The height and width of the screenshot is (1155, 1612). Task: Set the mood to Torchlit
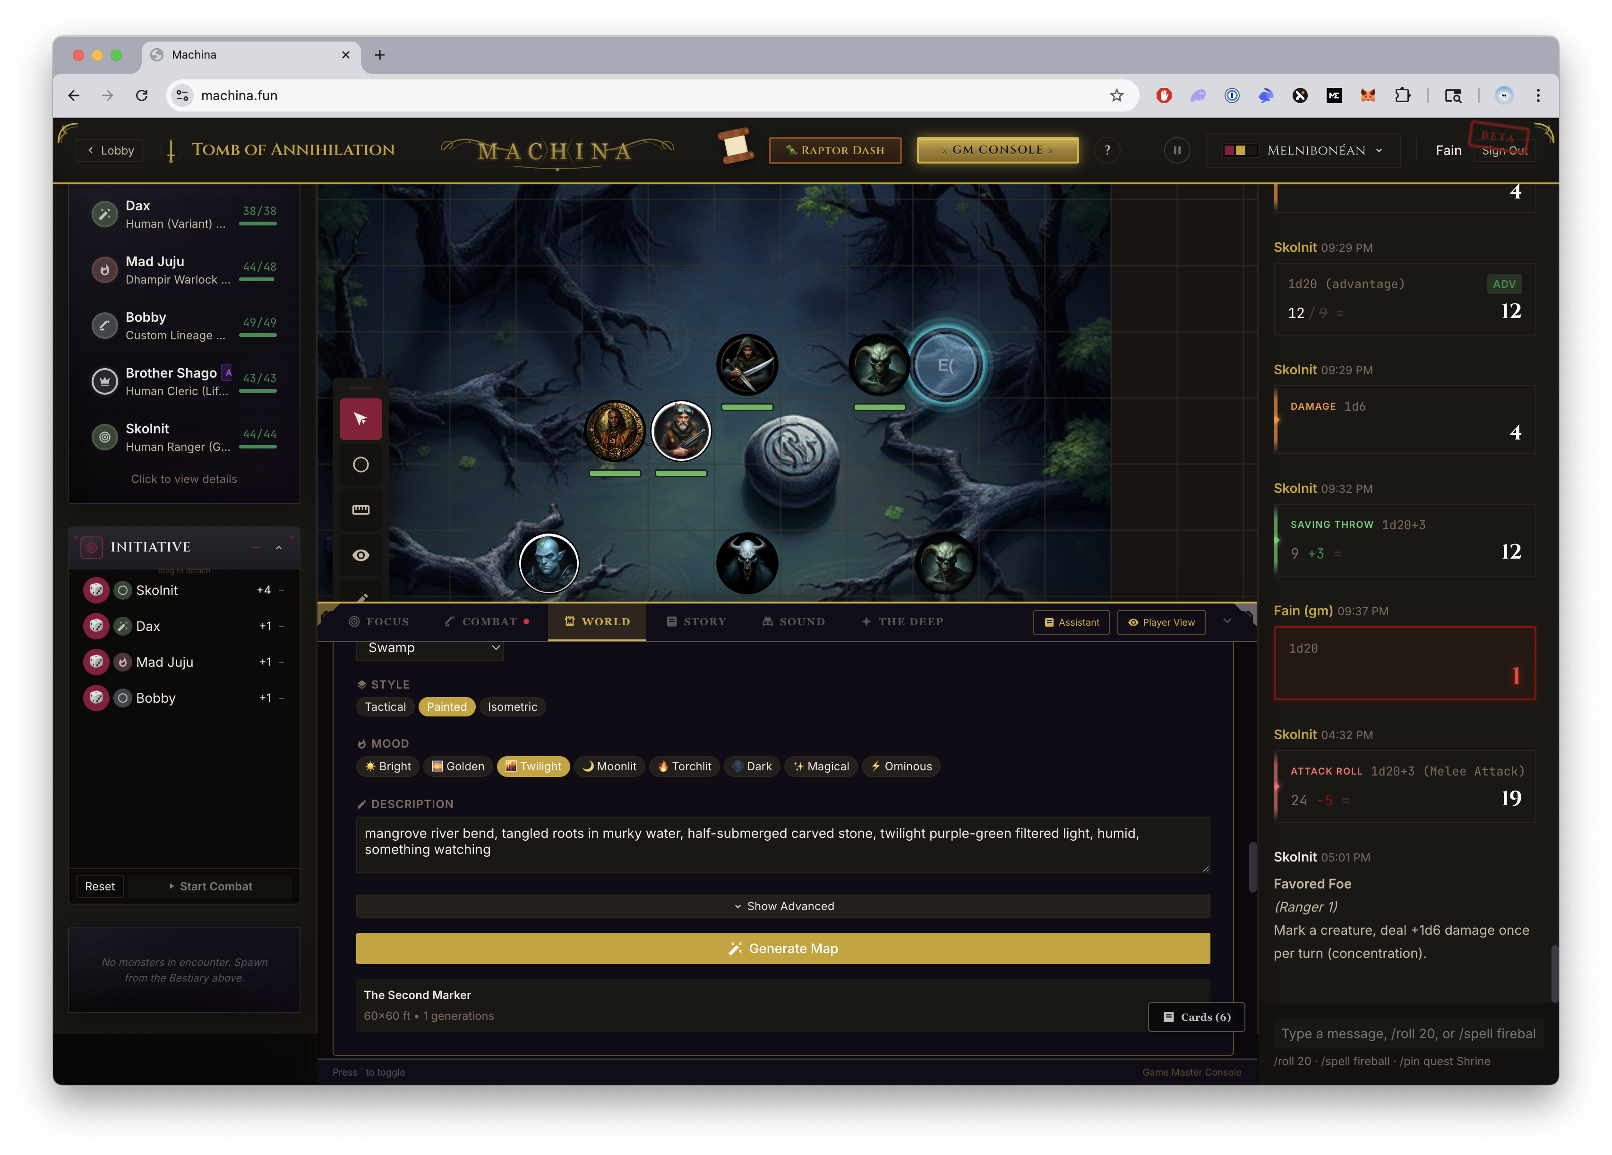point(685,766)
